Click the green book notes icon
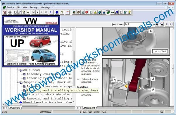176x115 pixels. pyautogui.click(x=125, y=12)
